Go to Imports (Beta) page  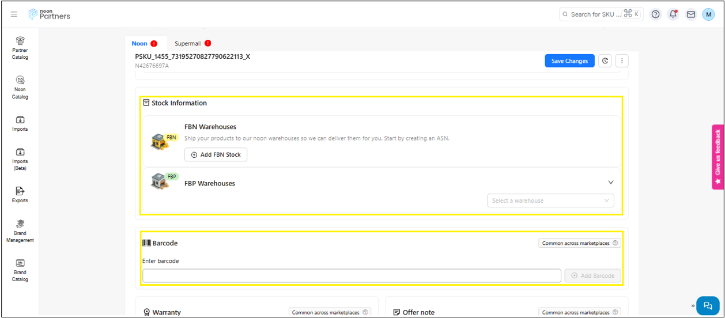tap(20, 159)
